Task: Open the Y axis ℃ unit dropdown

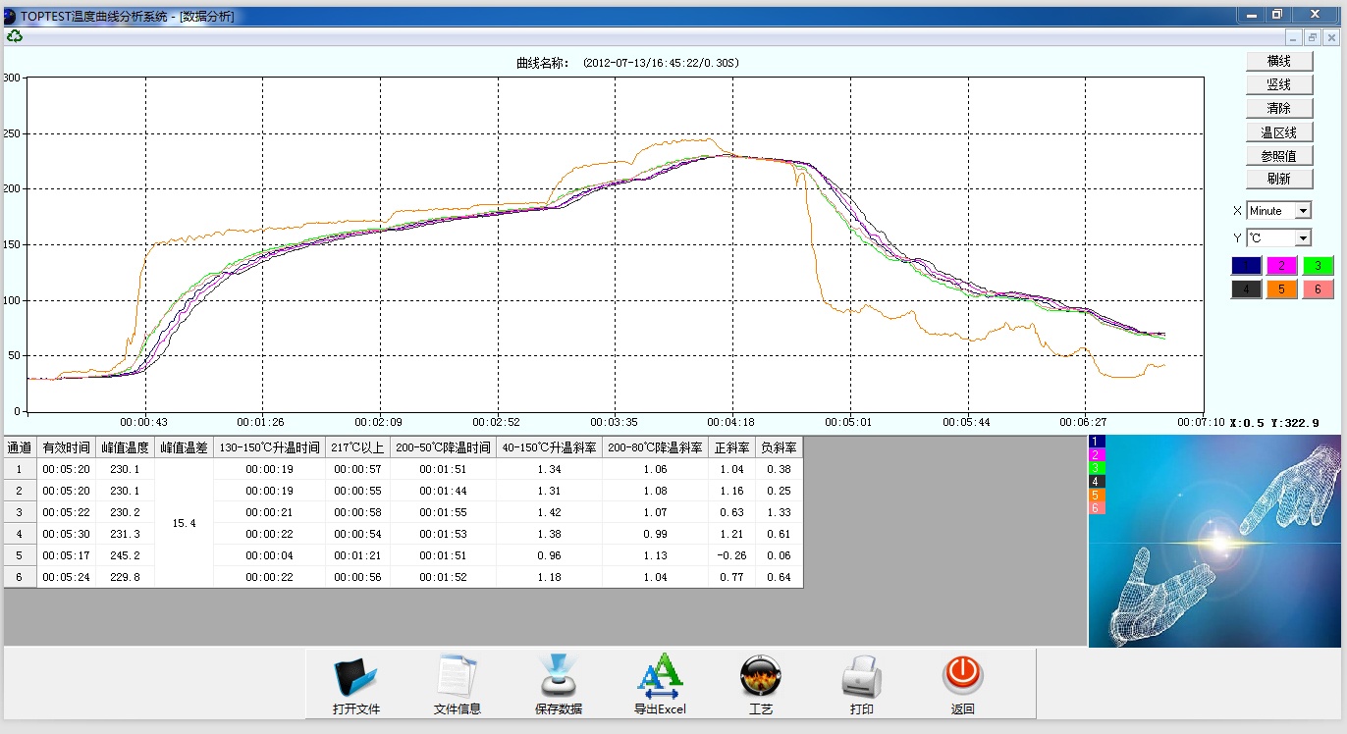Action: [1303, 238]
